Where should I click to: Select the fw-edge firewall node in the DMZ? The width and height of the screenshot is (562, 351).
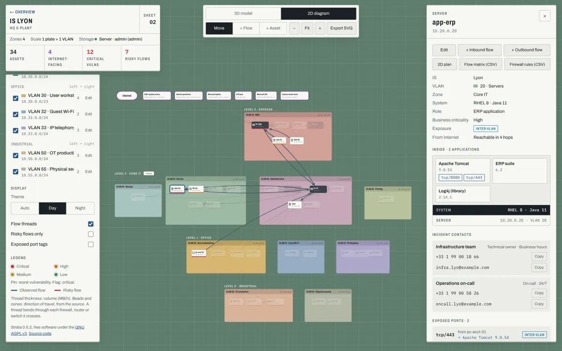pos(260,125)
